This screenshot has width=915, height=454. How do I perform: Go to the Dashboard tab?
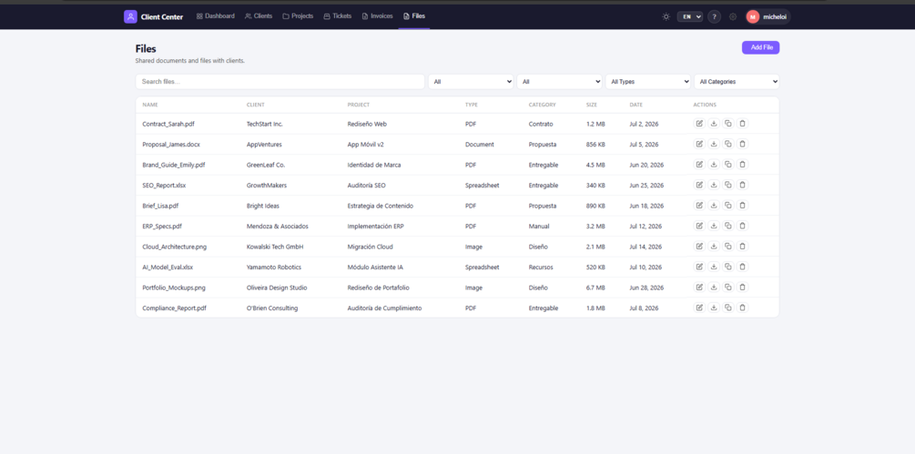coord(216,16)
